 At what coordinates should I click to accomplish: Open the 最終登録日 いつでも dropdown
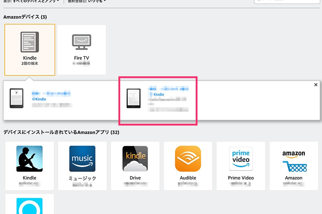pyautogui.click(x=97, y=1)
